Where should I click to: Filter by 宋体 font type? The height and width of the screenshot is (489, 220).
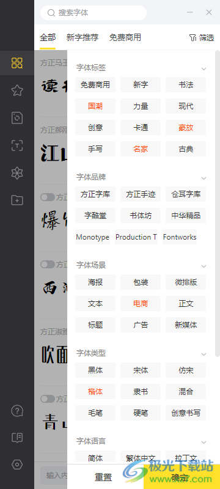point(141,370)
